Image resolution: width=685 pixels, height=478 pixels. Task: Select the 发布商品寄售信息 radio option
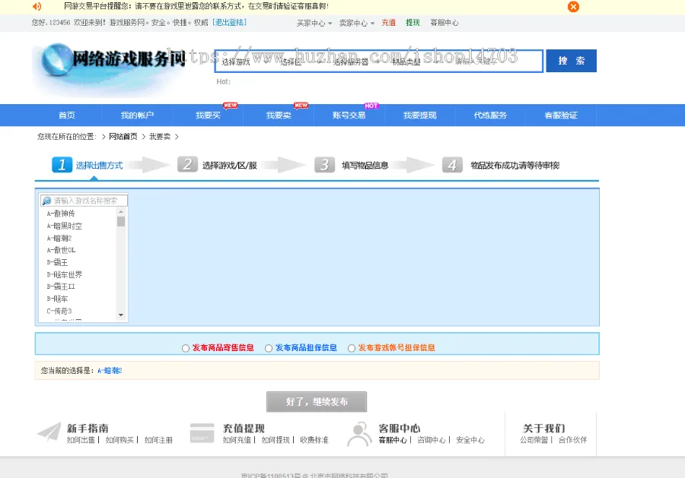pos(185,347)
